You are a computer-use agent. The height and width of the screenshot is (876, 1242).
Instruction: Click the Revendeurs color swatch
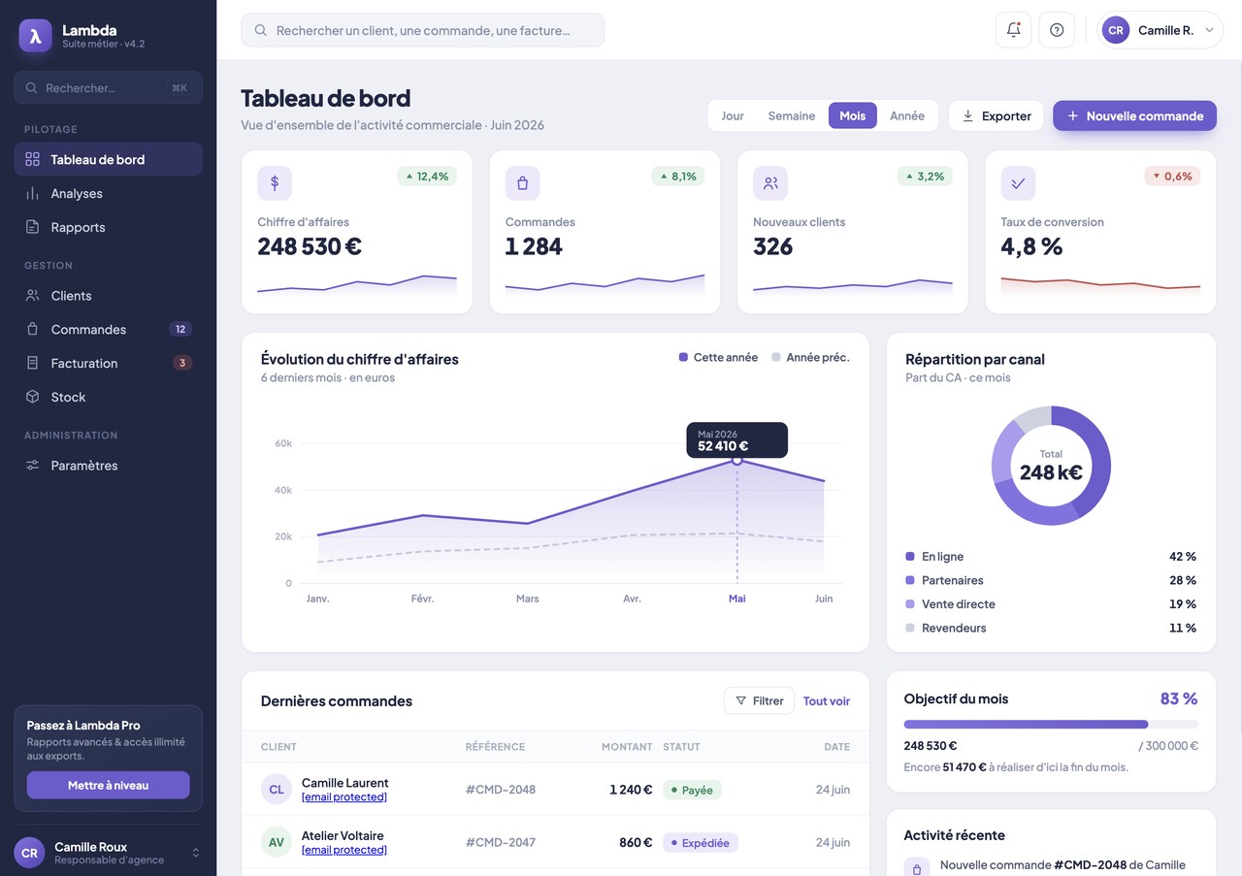click(909, 628)
